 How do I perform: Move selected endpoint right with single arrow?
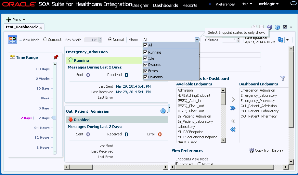(233, 99)
